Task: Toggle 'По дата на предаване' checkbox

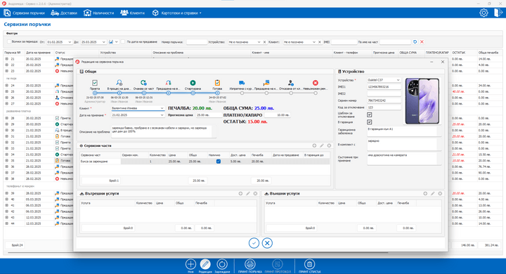Action: pos(122,42)
